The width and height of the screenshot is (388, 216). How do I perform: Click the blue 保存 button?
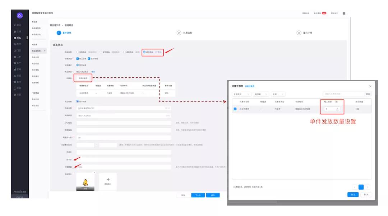[213, 195]
